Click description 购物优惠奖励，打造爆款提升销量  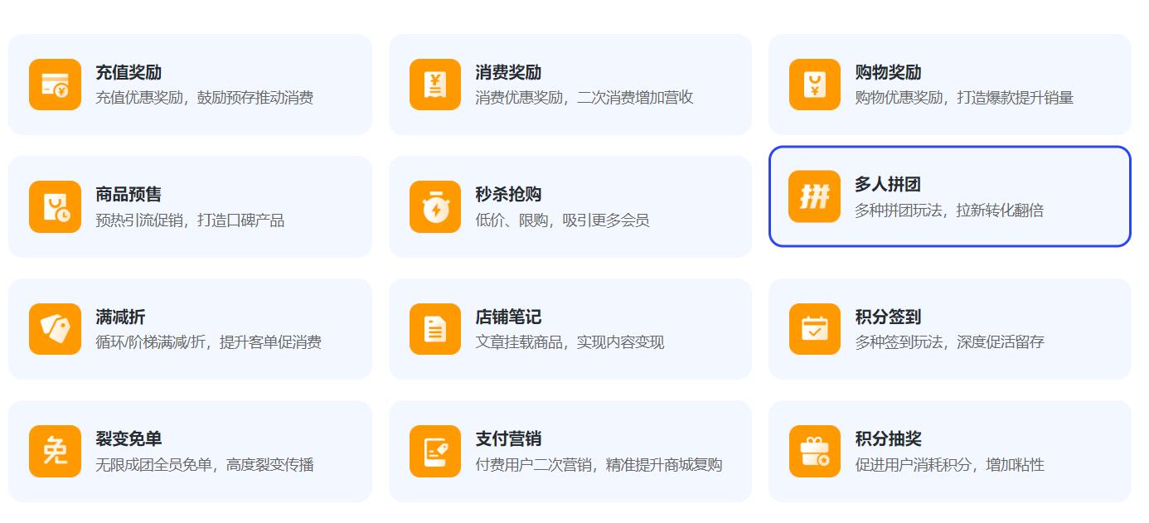tap(964, 98)
